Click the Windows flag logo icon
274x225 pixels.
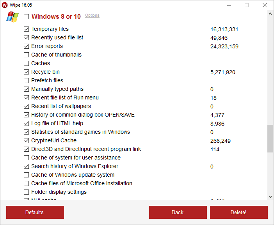pos(12,17)
